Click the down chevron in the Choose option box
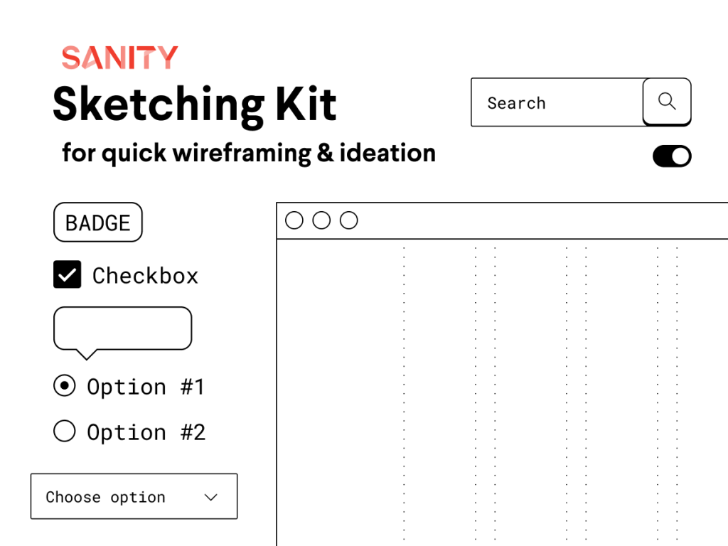Screen dimensions: 728x546 (210, 497)
